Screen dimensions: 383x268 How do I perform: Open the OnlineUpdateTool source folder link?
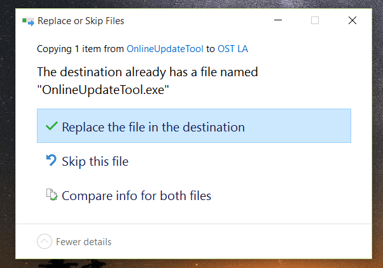tap(165, 49)
